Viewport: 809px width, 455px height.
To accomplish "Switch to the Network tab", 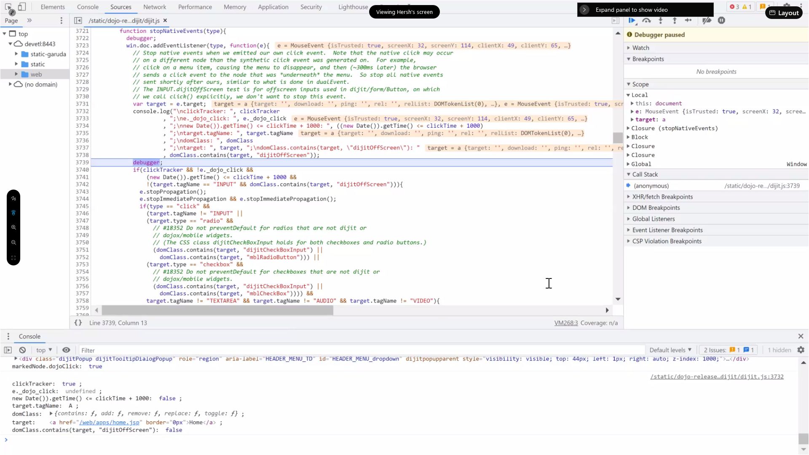I will 155,7.
